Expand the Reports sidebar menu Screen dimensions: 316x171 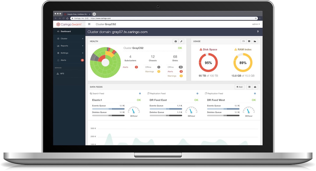click(x=69, y=46)
